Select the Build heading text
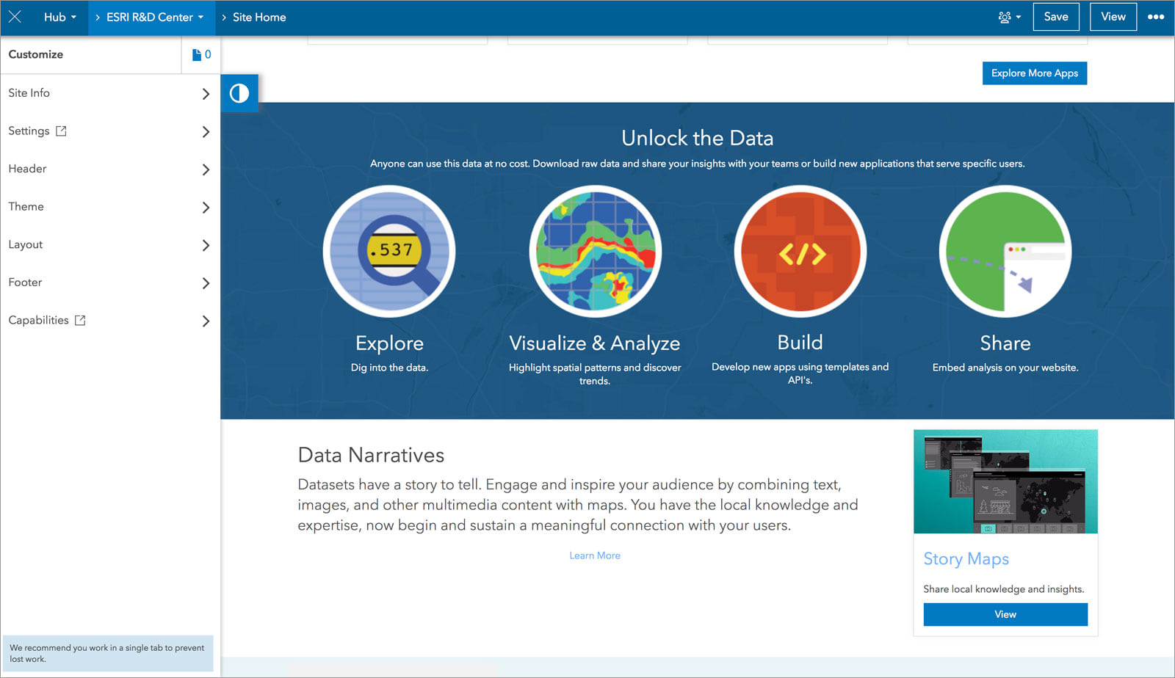This screenshot has height=678, width=1175. tap(800, 343)
